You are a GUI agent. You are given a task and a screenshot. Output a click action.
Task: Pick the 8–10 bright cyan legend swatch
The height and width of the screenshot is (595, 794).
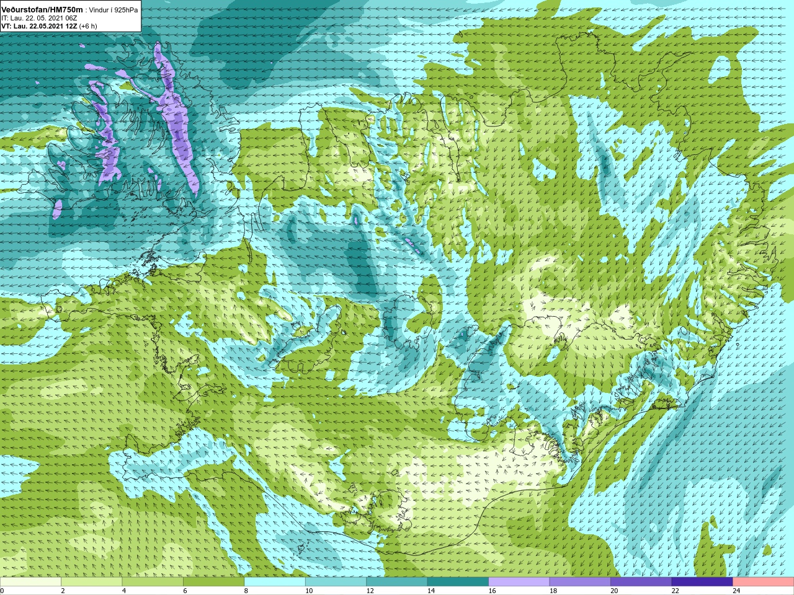(275, 582)
